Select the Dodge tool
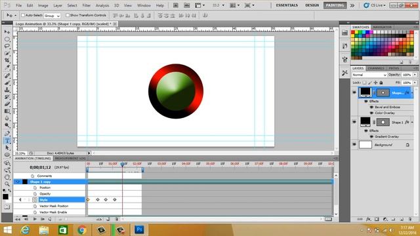 [7, 125]
